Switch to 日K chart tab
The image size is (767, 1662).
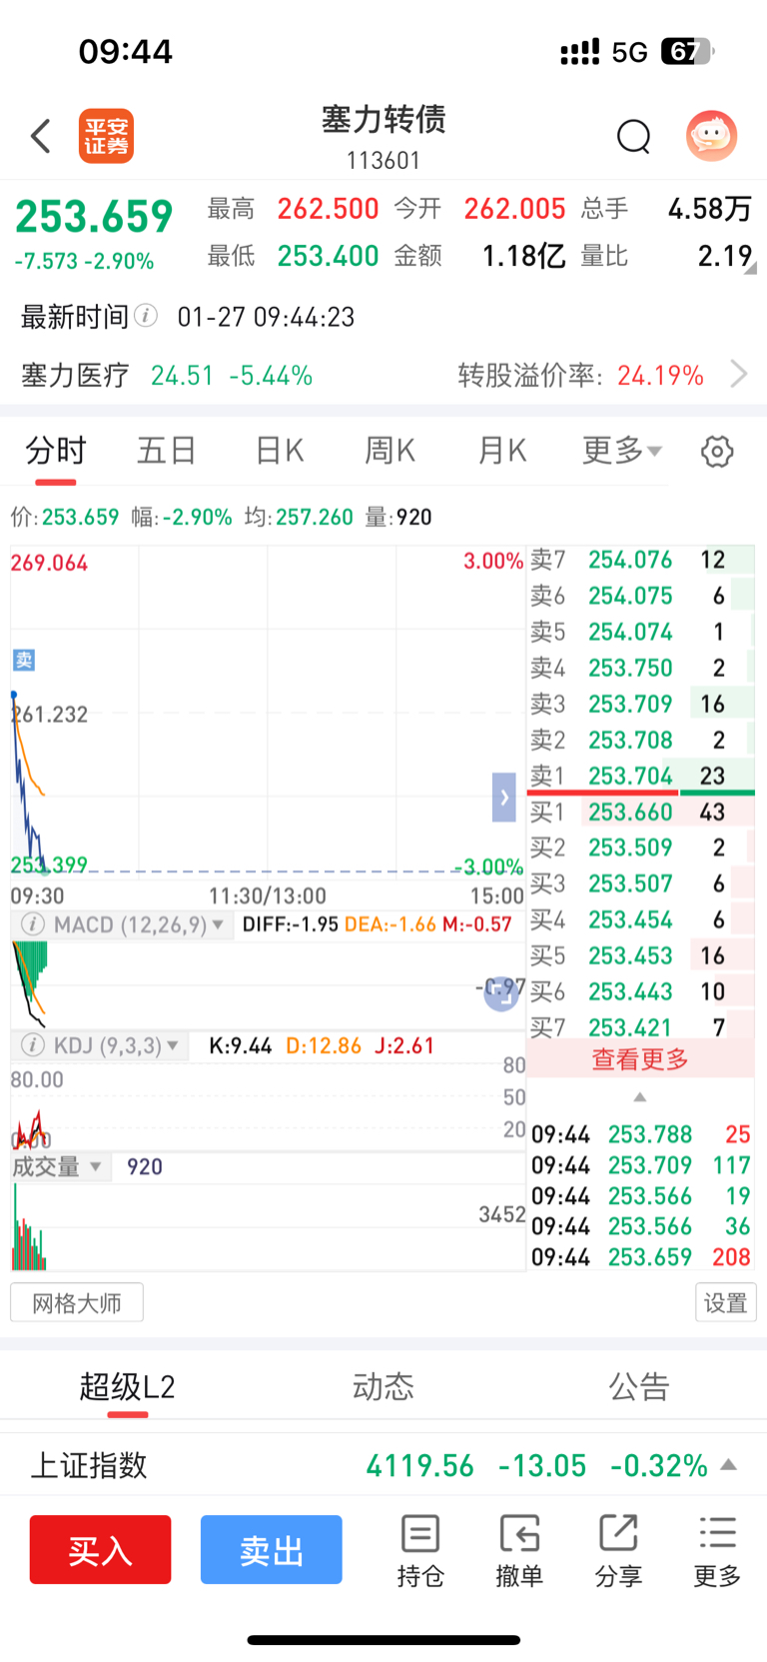click(x=280, y=451)
